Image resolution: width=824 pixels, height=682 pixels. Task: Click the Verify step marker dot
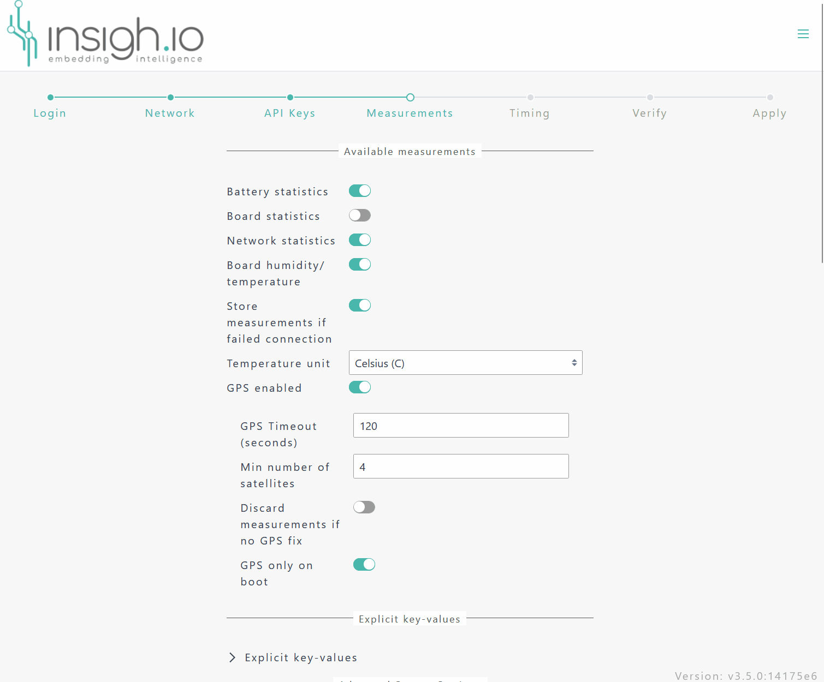click(x=649, y=98)
